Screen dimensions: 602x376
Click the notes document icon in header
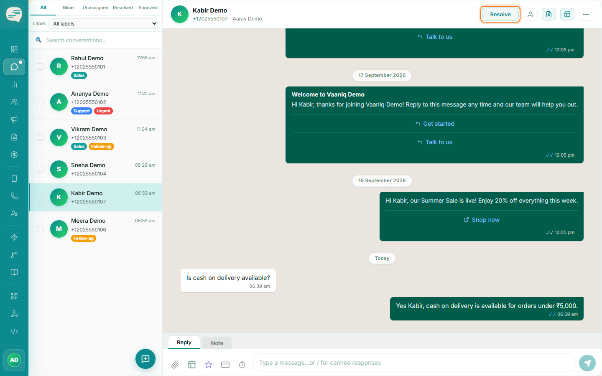[x=549, y=14]
